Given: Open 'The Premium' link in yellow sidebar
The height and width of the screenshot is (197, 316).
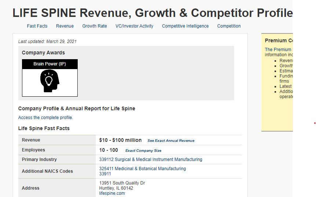Looking at the screenshot, I should tap(278, 50).
